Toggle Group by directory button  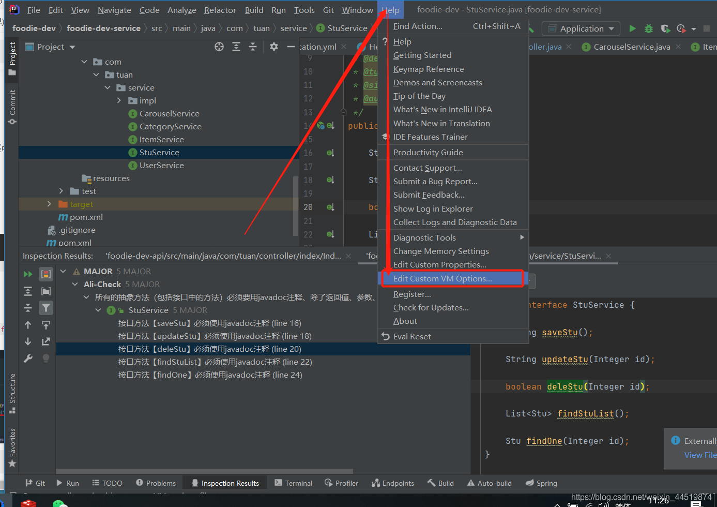pos(46,291)
